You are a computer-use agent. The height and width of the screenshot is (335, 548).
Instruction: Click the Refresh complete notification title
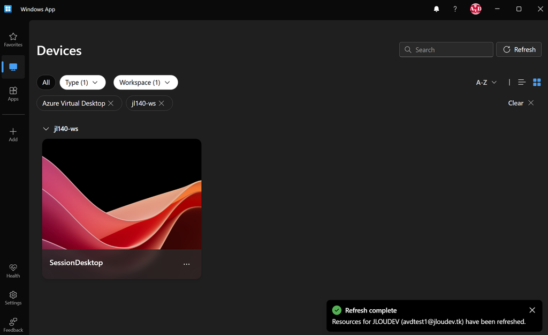pyautogui.click(x=371, y=310)
